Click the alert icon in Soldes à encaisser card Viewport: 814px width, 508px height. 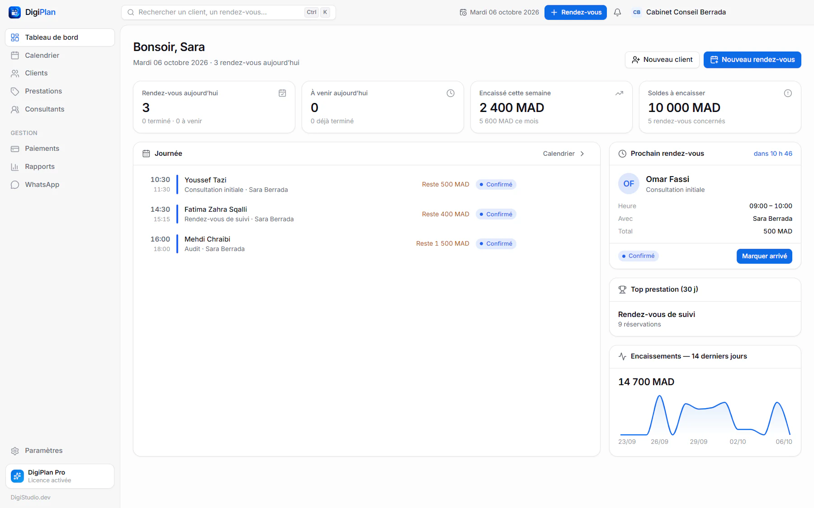[x=788, y=93]
